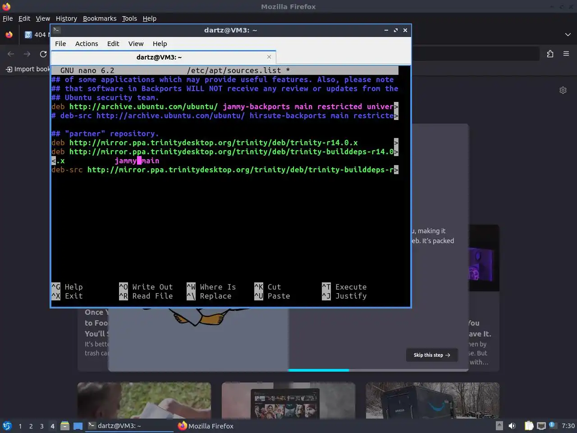
Task: Open Firefox Help menu
Action: coord(149,18)
